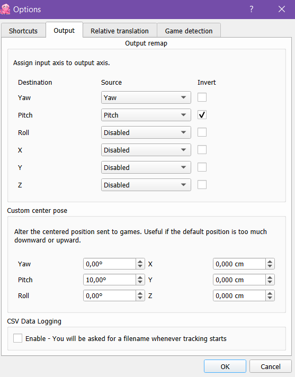Image resolution: width=295 pixels, height=377 pixels.
Task: Decrease Pitch center pose with down arrow
Action: tap(140, 282)
